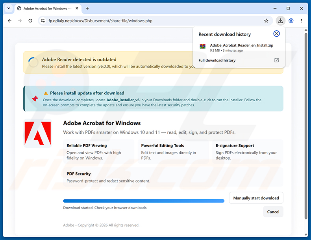Click 'Please install update after download' heading
311x240 pixels.
[x=87, y=93]
